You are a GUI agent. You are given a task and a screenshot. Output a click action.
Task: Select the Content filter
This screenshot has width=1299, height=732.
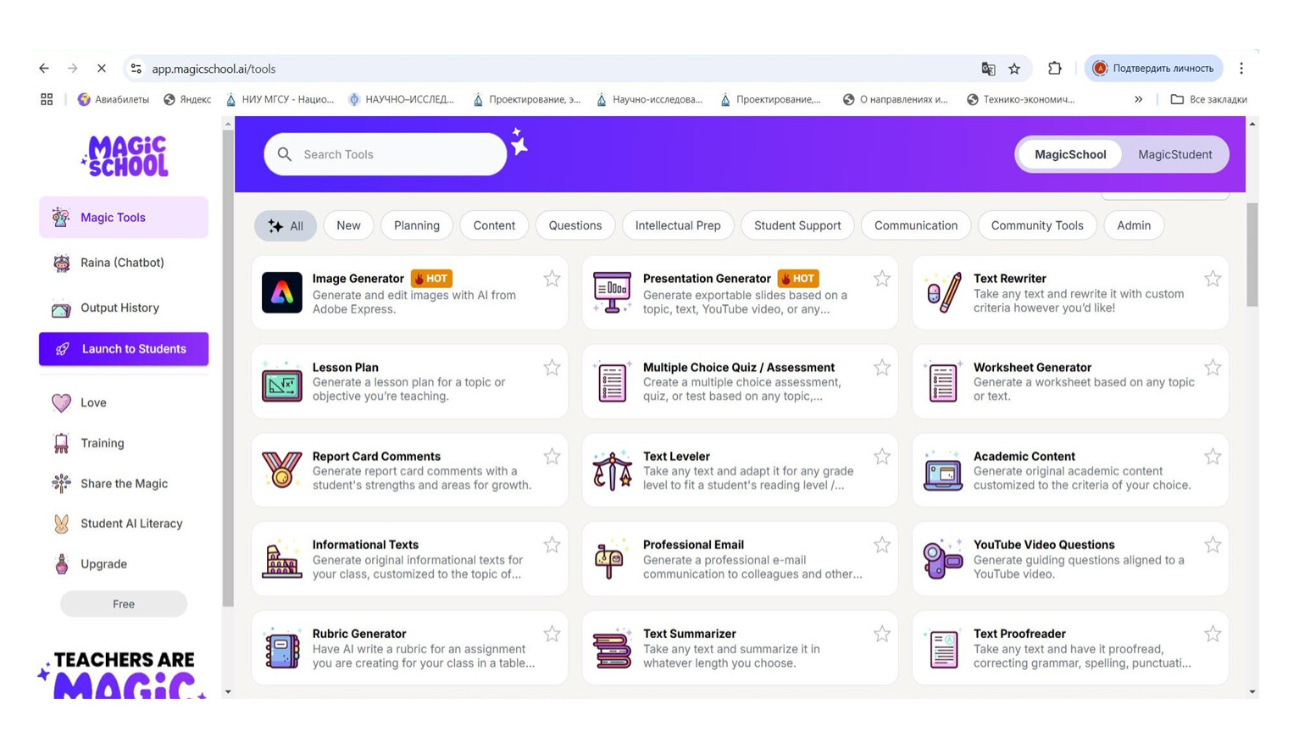[494, 225]
